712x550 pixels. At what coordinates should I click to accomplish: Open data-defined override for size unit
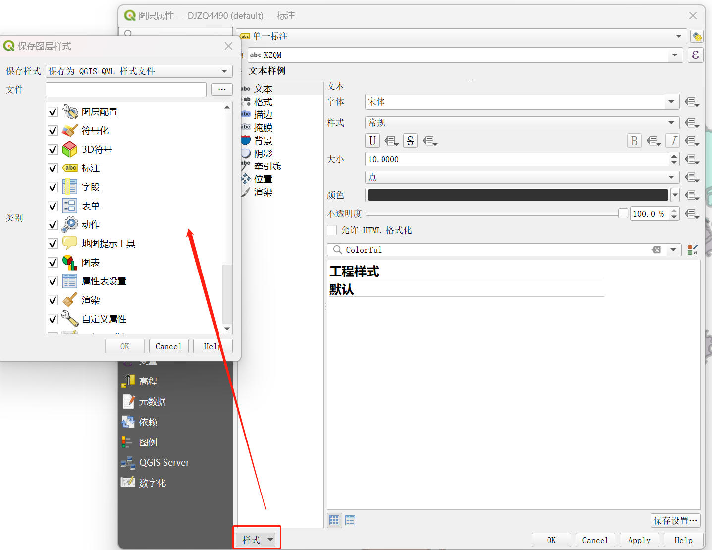pos(692,177)
